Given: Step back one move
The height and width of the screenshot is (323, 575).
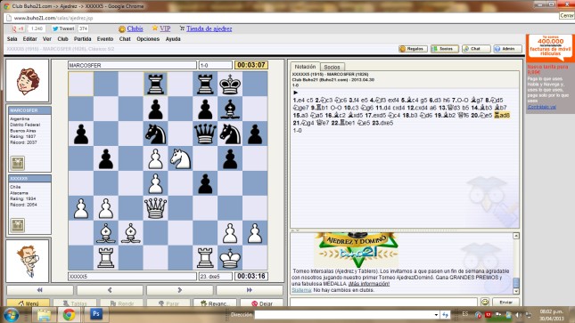Looking at the screenshot, I should point(110,290).
